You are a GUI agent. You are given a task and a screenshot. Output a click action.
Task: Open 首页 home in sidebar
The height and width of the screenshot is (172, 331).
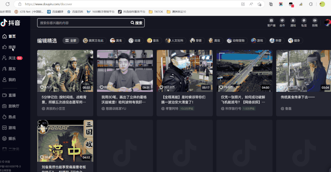pos(9,36)
